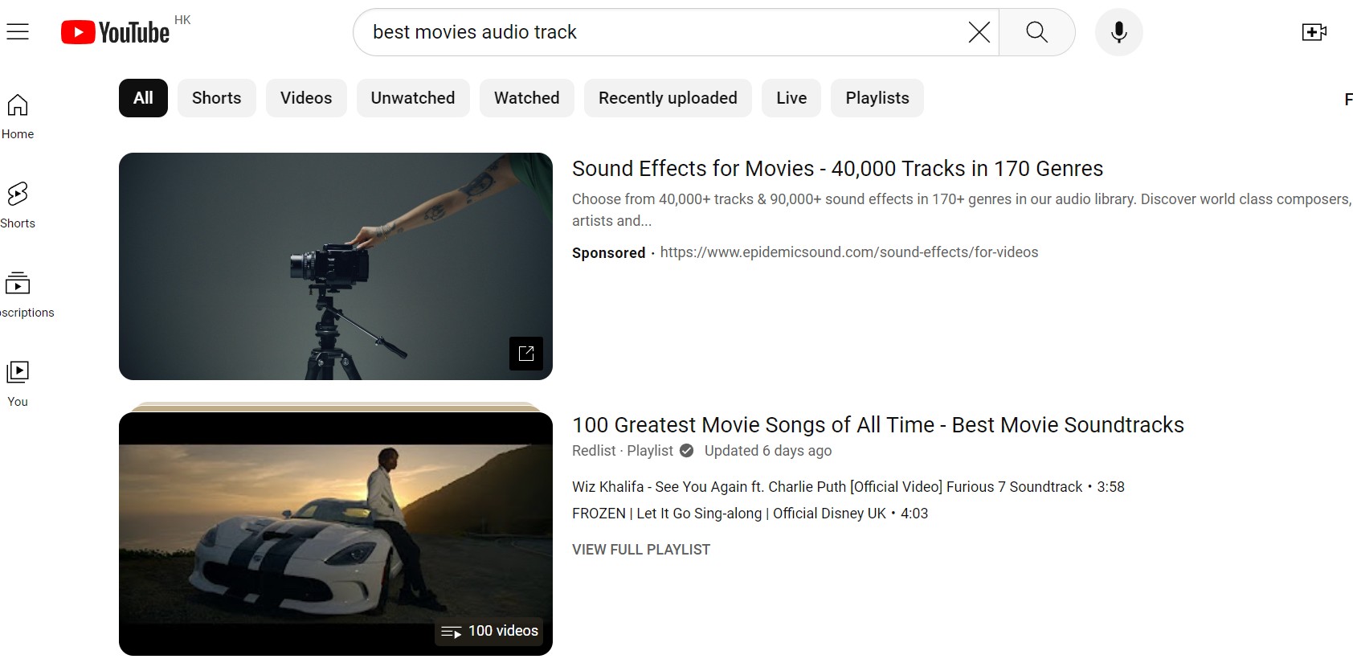Open Shorts in the sidebar
1353x659 pixels.
tap(18, 206)
